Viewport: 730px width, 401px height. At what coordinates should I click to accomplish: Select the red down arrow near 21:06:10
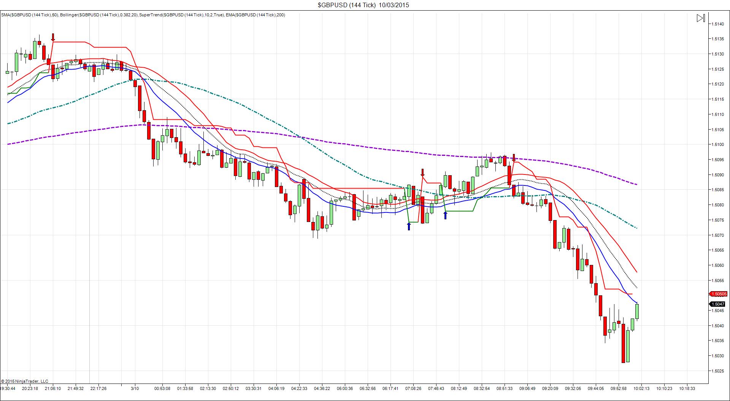(53, 37)
